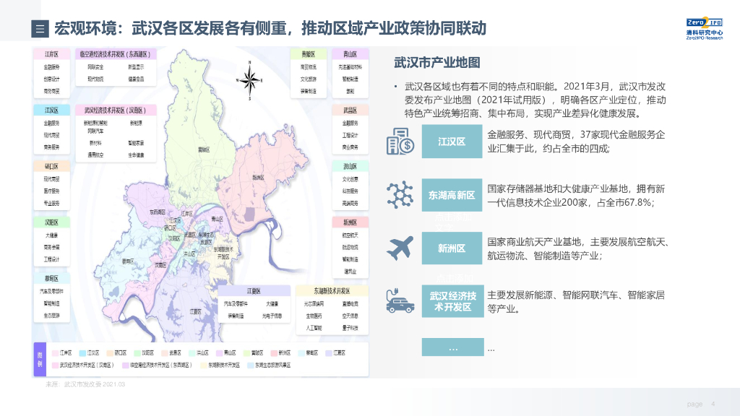Click the electric car icon beside 武汉经济技术开发区

click(400, 301)
